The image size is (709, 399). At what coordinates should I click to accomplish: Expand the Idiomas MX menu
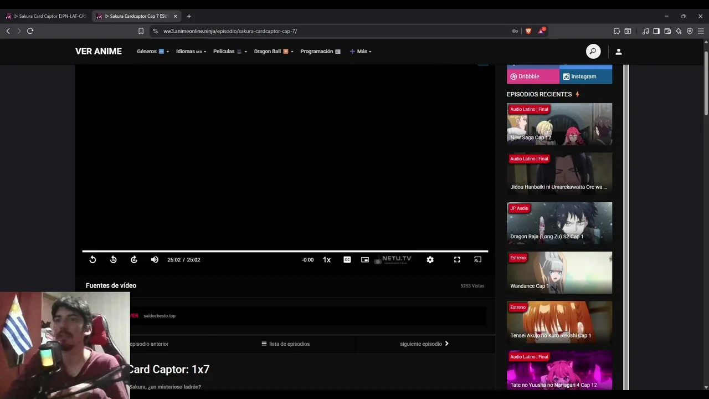pyautogui.click(x=191, y=52)
